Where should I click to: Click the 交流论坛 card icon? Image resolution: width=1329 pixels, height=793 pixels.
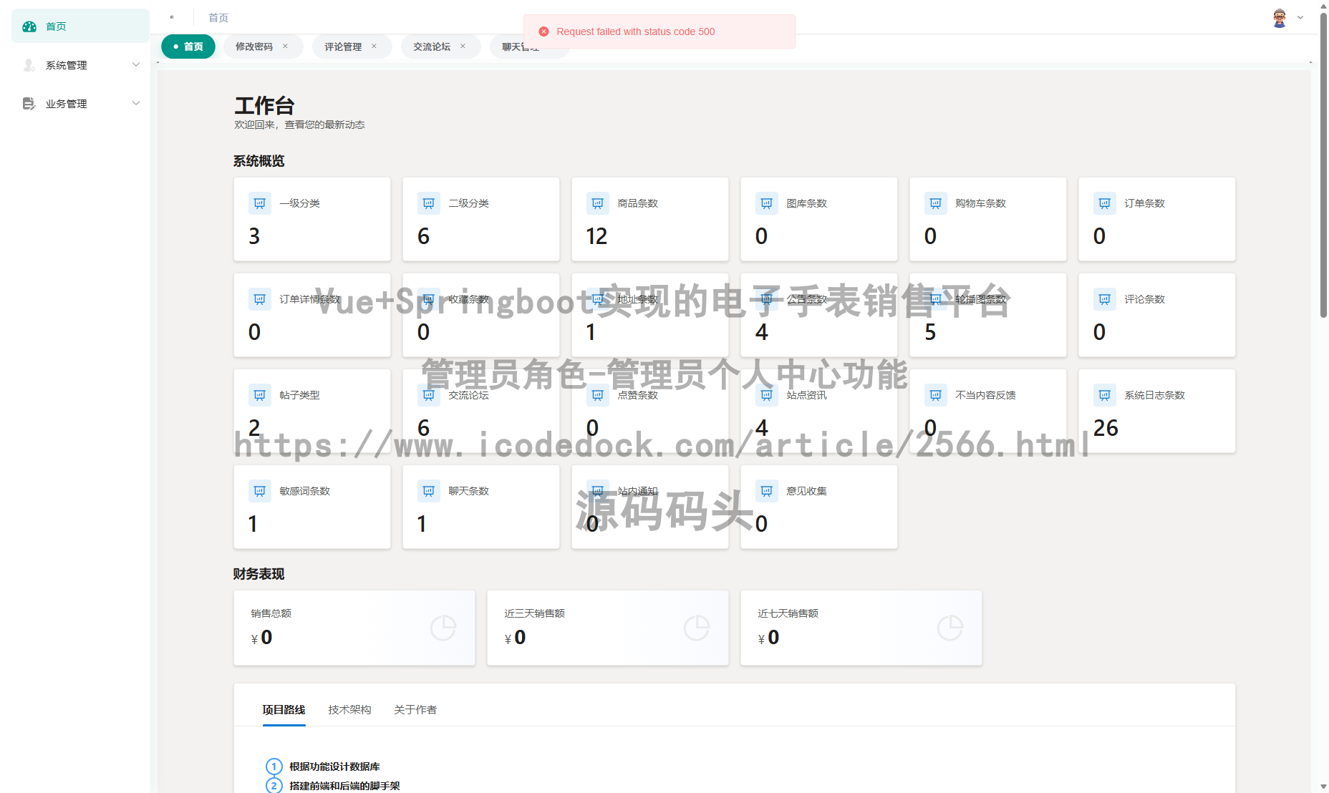pos(428,394)
